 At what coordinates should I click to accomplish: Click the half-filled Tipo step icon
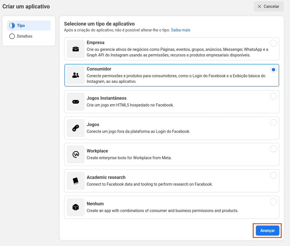pos(12,26)
